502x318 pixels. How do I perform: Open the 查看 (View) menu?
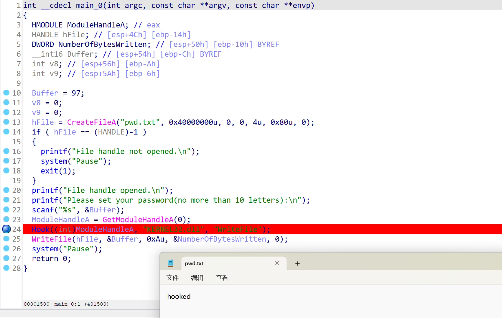coord(222,278)
